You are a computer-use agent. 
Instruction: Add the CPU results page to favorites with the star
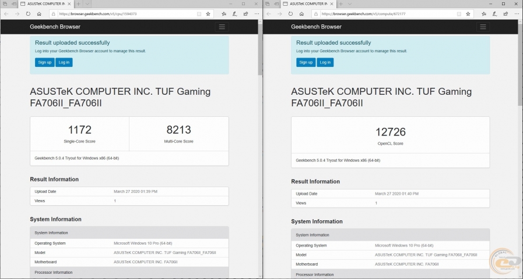point(208,14)
